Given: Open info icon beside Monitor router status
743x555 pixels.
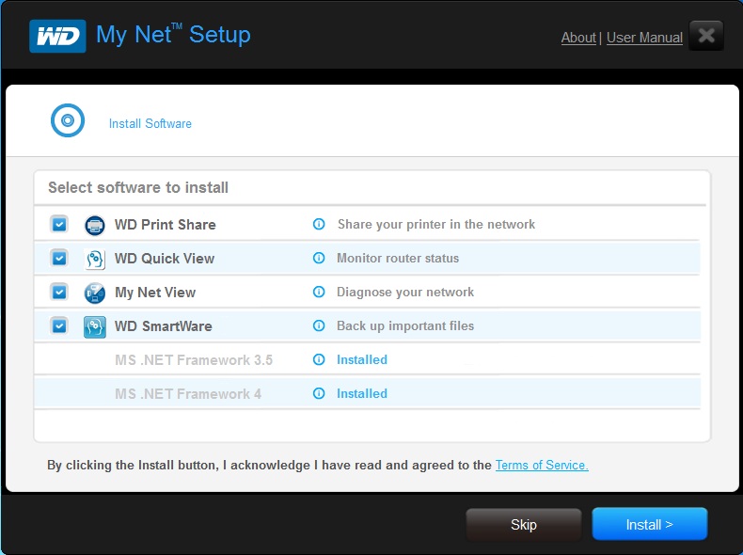Looking at the screenshot, I should (319, 258).
